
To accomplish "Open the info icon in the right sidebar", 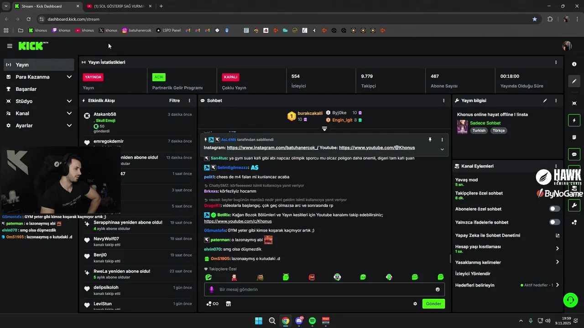I will [574, 64].
